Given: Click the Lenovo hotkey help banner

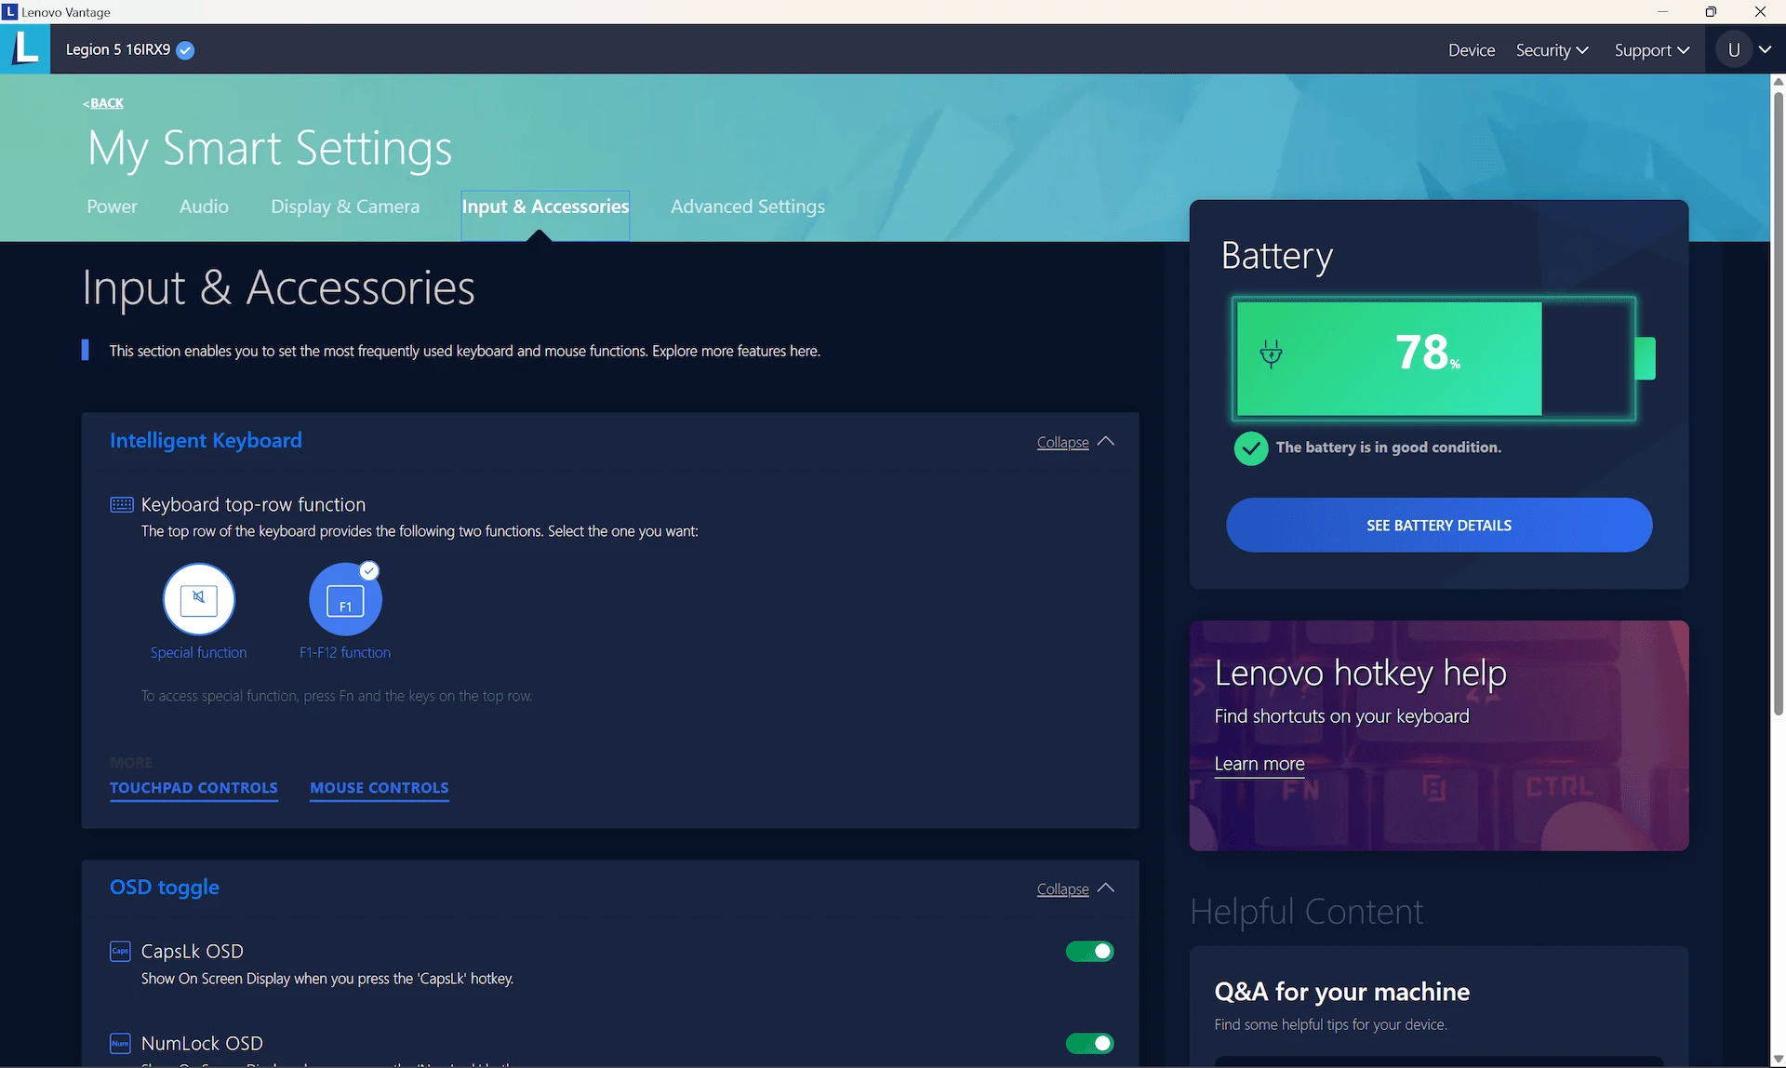Looking at the screenshot, I should click(x=1439, y=735).
